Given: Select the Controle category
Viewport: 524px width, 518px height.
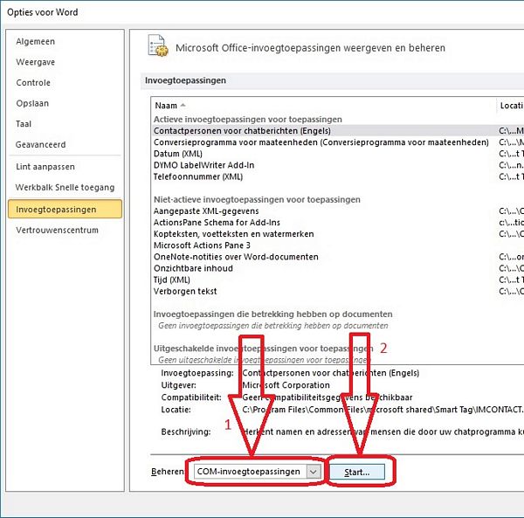Looking at the screenshot, I should pyautogui.click(x=33, y=82).
